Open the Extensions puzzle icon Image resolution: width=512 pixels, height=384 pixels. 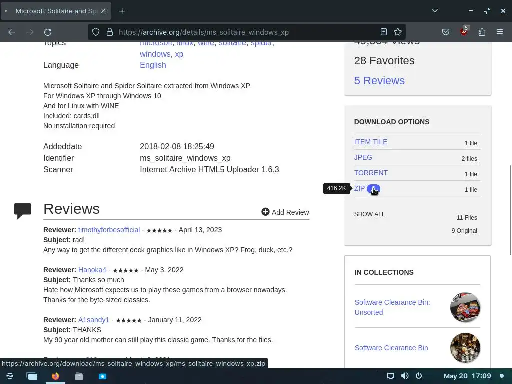(x=482, y=32)
